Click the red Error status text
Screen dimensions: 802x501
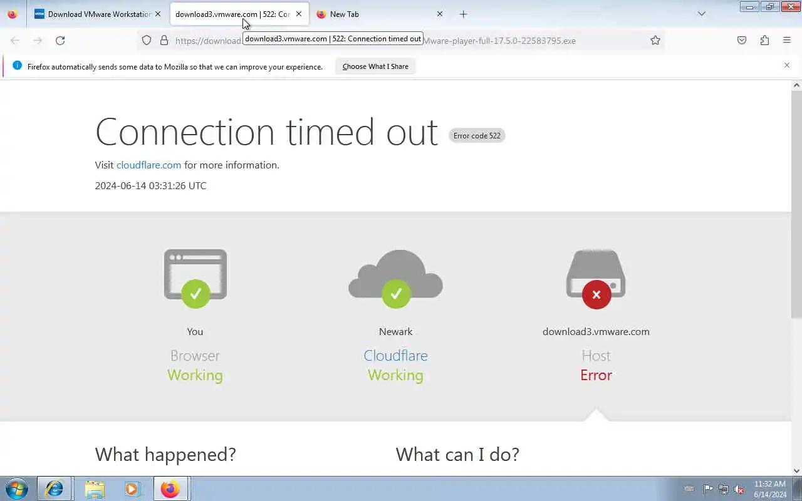tap(596, 375)
